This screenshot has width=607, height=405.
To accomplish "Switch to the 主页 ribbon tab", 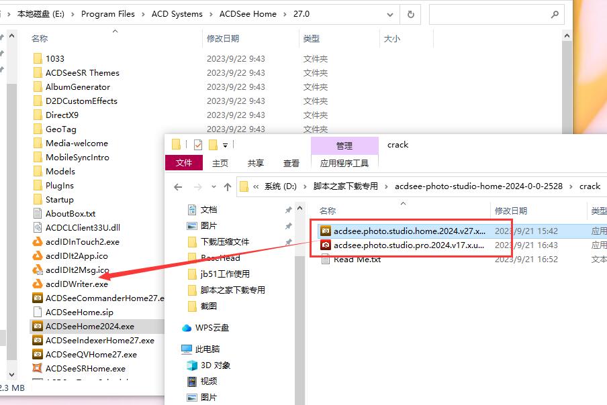I will [x=220, y=163].
